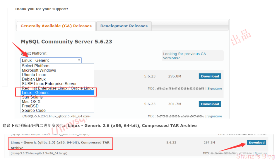277x162 pixels.
Task: Choose Source Code from the platform list
Action: pos(34,110)
